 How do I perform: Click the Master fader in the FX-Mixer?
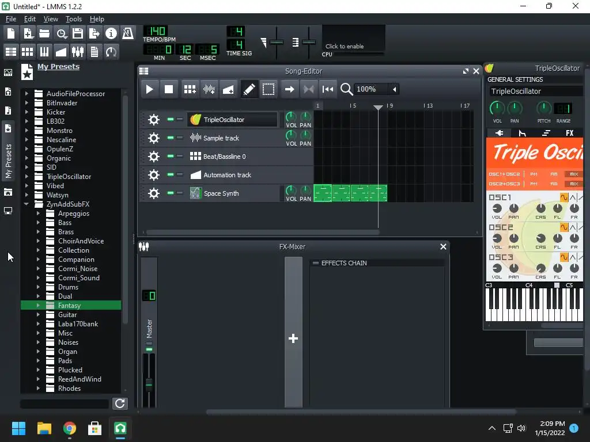(x=149, y=384)
